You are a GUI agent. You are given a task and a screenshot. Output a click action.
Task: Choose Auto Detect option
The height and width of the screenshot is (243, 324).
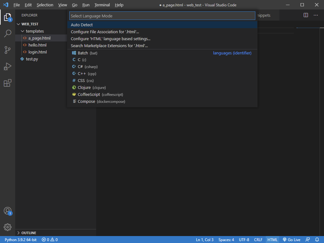pos(162,25)
